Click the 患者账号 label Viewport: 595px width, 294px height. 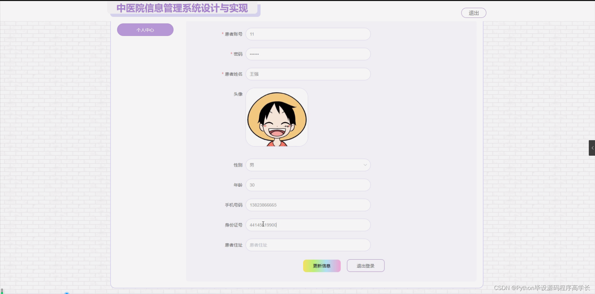234,34
